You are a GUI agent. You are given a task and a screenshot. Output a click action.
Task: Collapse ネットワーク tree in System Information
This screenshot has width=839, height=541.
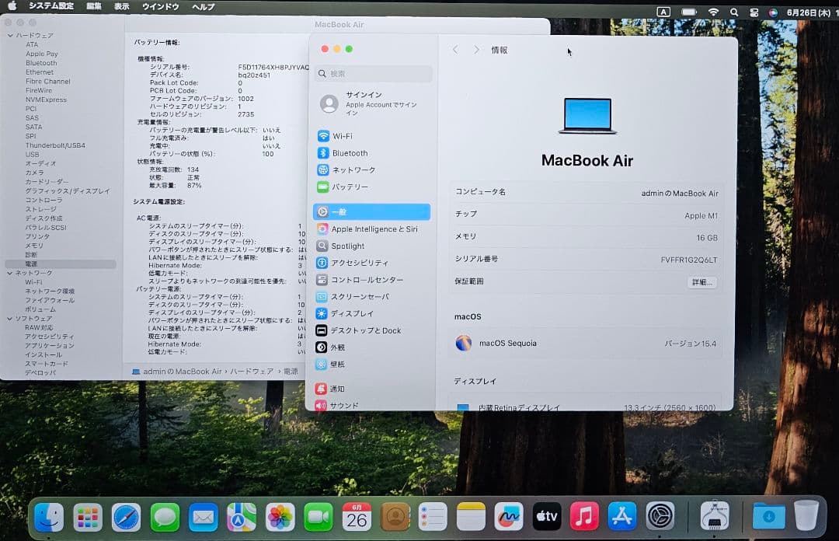10,273
